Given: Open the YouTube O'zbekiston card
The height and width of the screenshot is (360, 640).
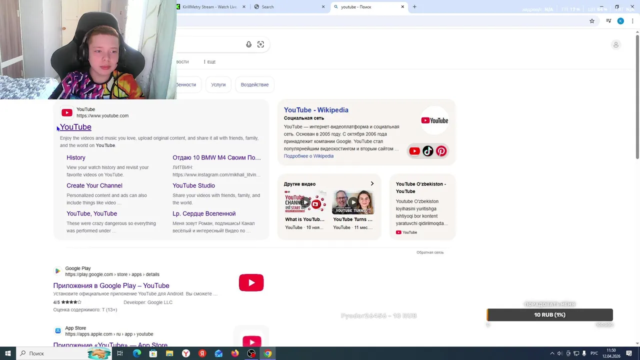Looking at the screenshot, I should [422, 206].
